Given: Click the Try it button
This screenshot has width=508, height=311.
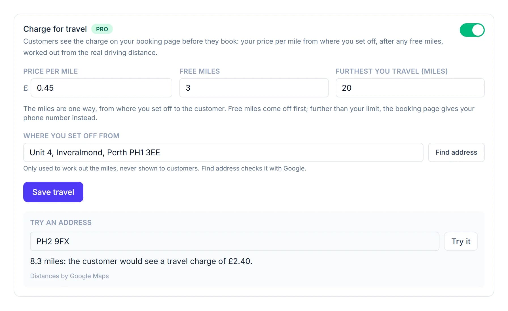Looking at the screenshot, I should [x=461, y=241].
